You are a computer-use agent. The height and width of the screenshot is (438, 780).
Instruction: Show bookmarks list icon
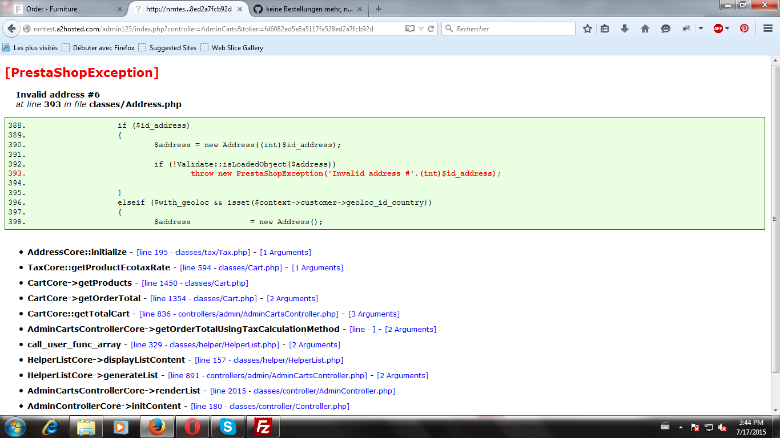coord(605,29)
